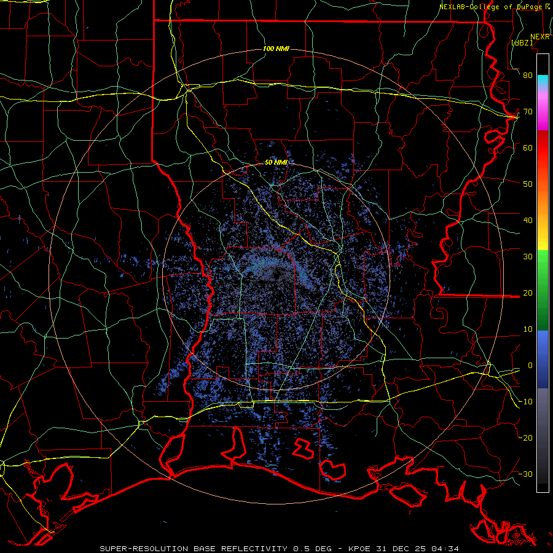Click the 100 NMI range ring label
This screenshot has width=553, height=553.
click(x=276, y=49)
